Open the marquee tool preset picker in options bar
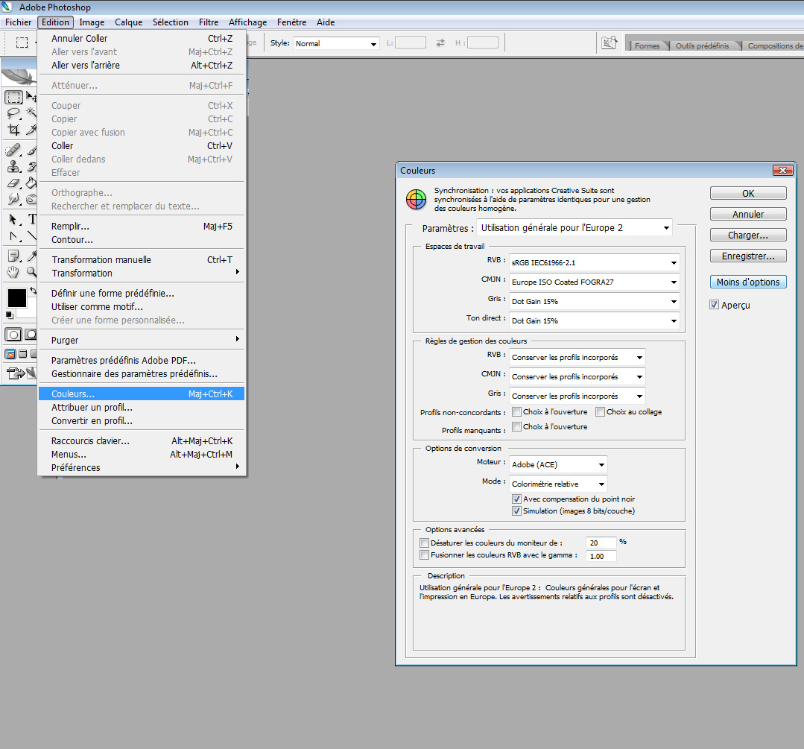This screenshot has height=749, width=804. (24, 42)
